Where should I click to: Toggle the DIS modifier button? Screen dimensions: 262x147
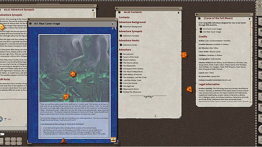8,143
